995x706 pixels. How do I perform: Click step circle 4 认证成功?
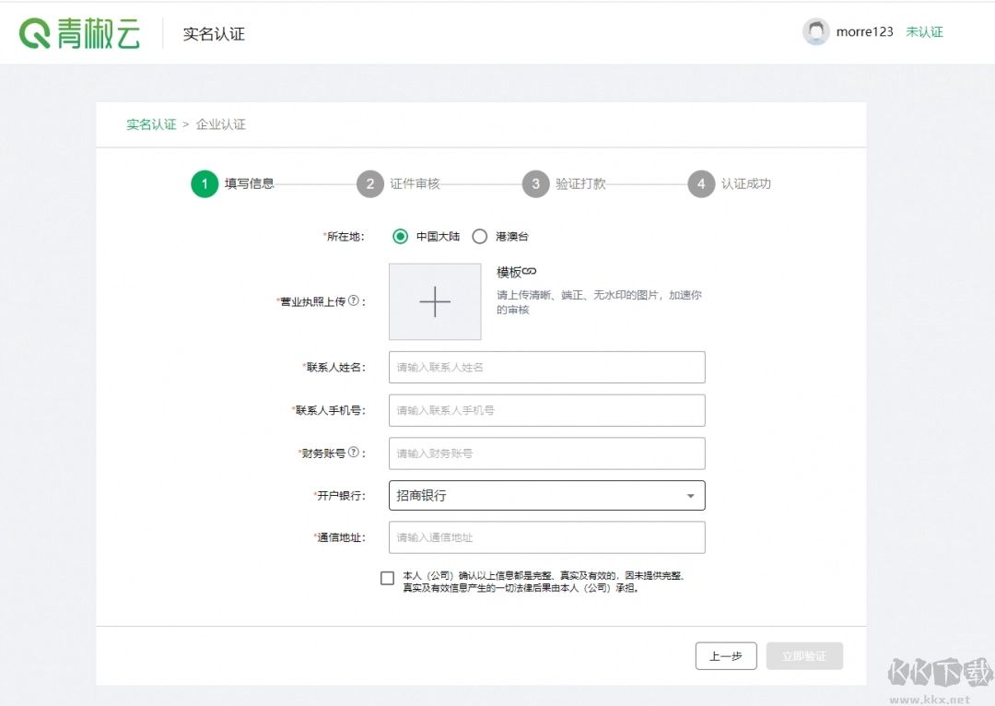point(701,183)
